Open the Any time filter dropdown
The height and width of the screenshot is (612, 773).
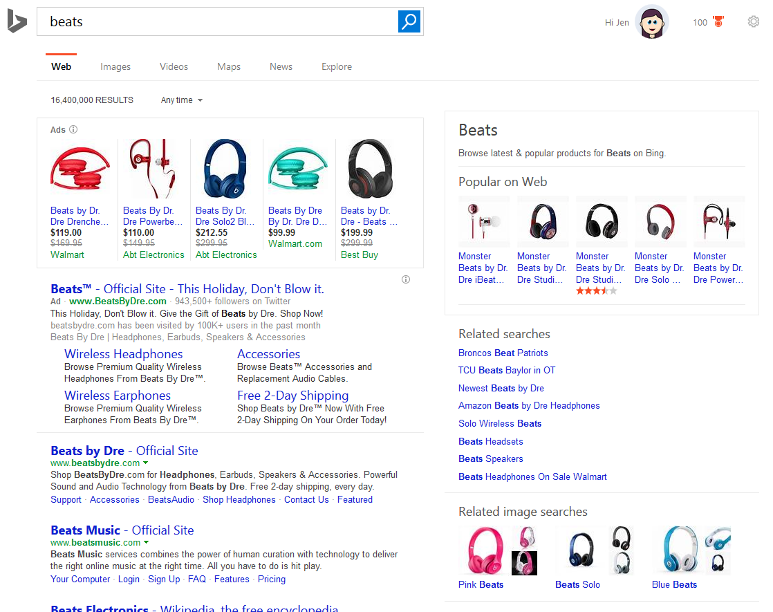coord(182,100)
